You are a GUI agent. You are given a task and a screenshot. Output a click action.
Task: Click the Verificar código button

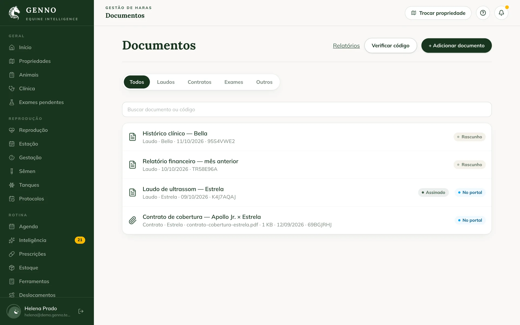391,45
